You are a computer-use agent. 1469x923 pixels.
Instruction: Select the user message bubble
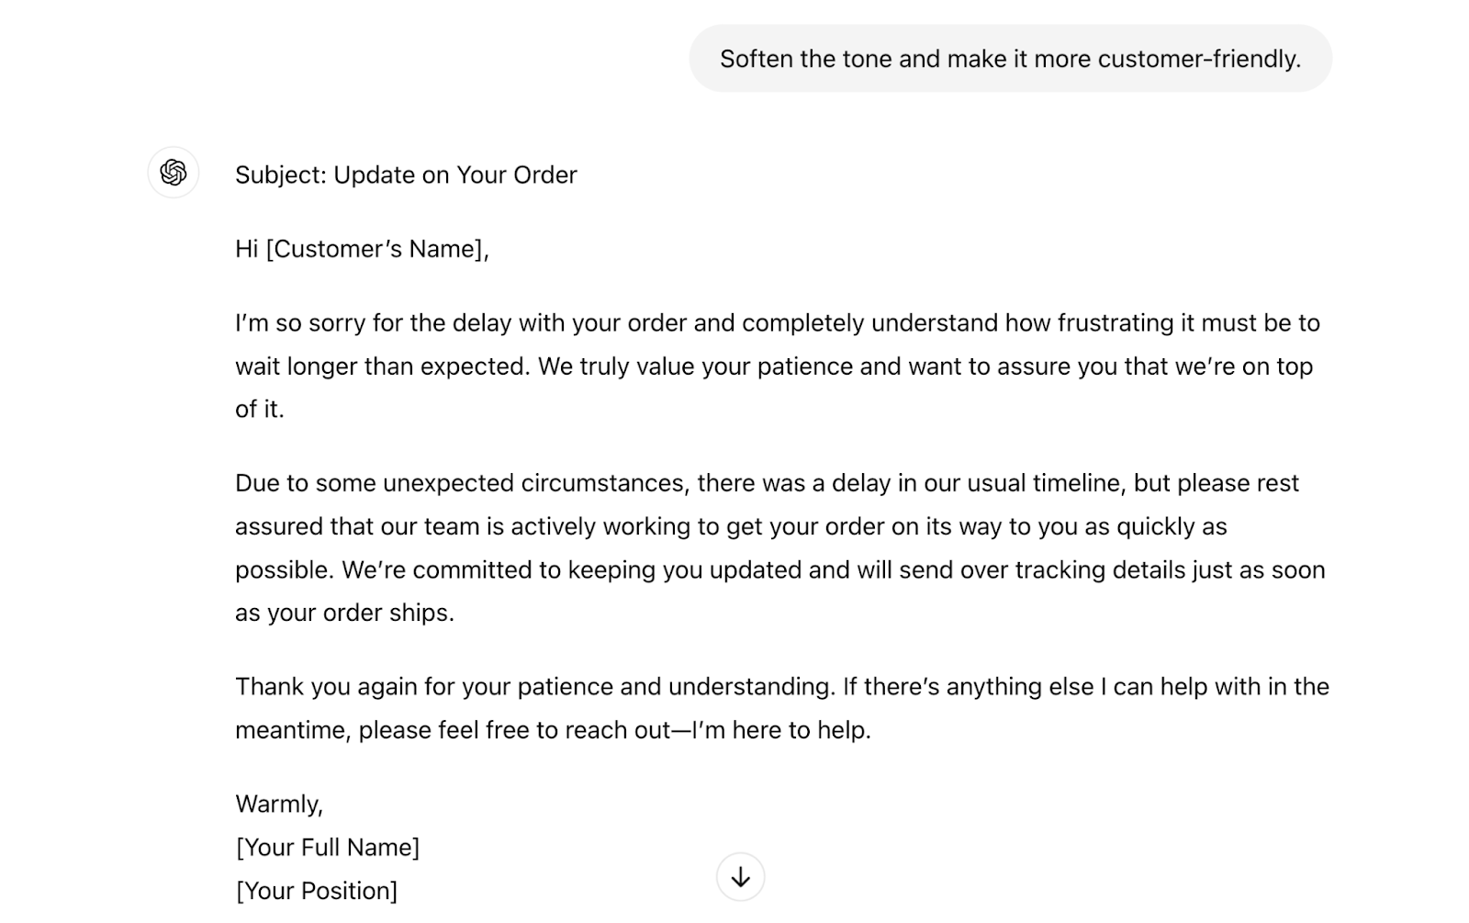pos(1010,58)
